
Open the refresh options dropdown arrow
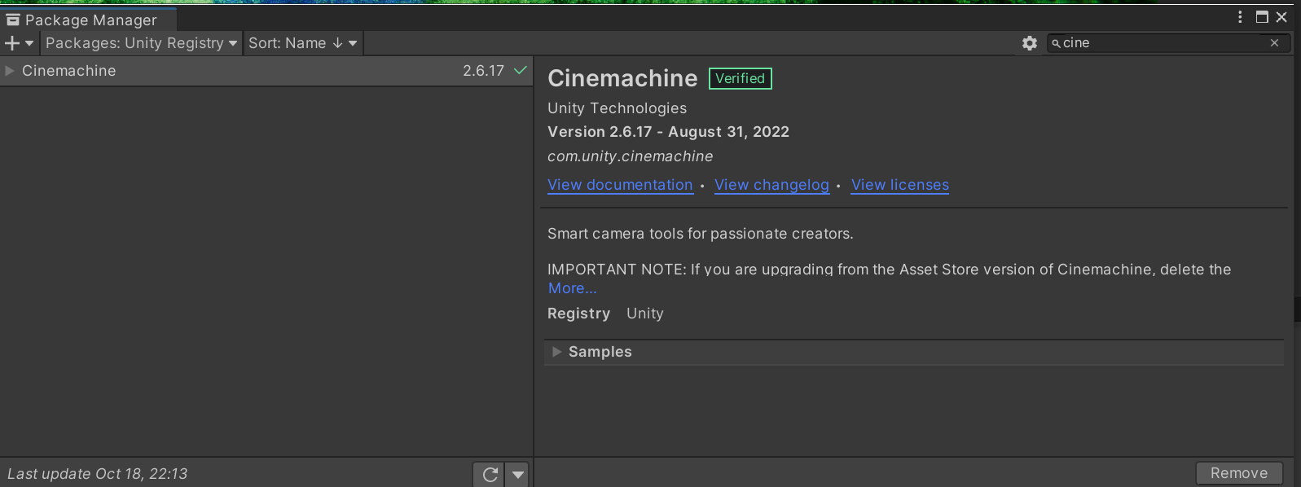[518, 474]
